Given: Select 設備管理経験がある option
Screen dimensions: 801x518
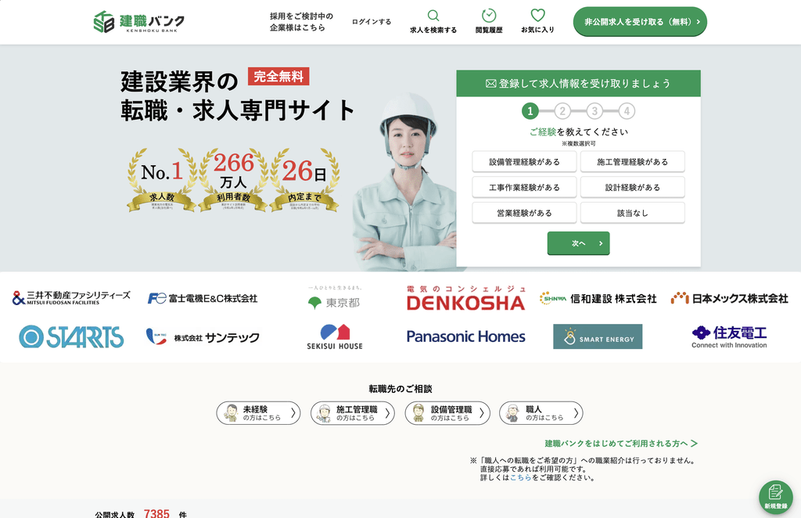Looking at the screenshot, I should pos(524,162).
